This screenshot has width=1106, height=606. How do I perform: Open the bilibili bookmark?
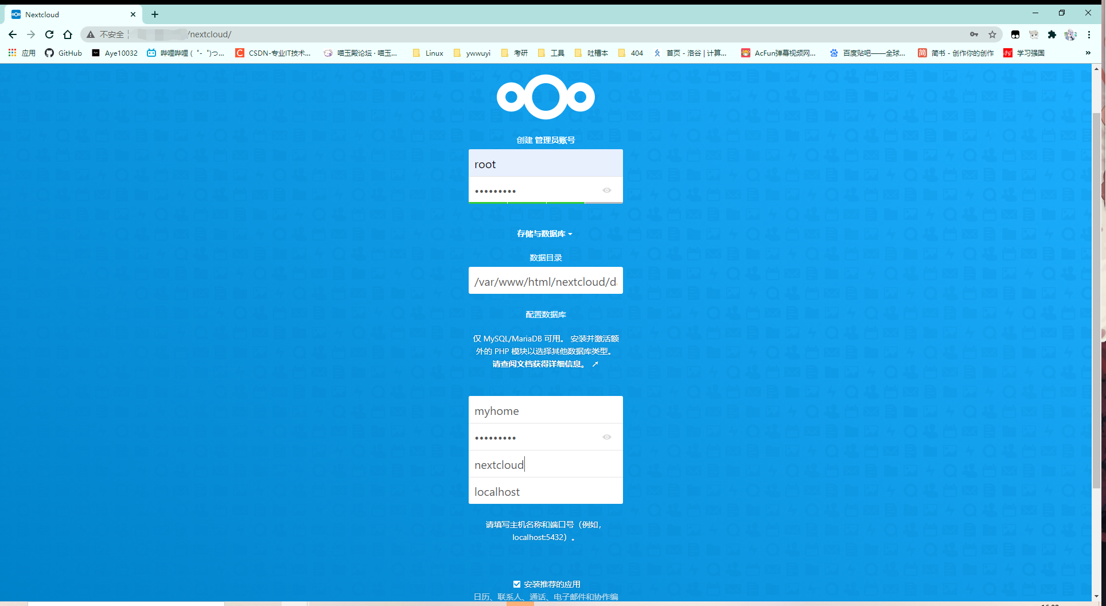pyautogui.click(x=186, y=53)
